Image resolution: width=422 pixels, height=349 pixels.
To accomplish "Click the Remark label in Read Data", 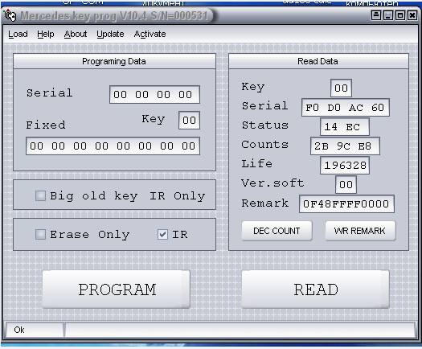I will pyautogui.click(x=264, y=203).
